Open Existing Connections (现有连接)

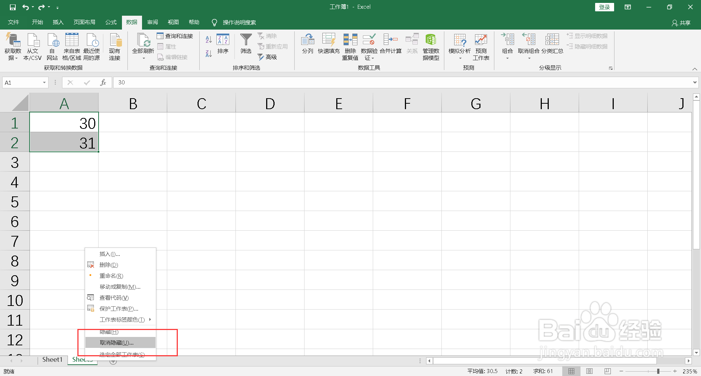click(115, 47)
